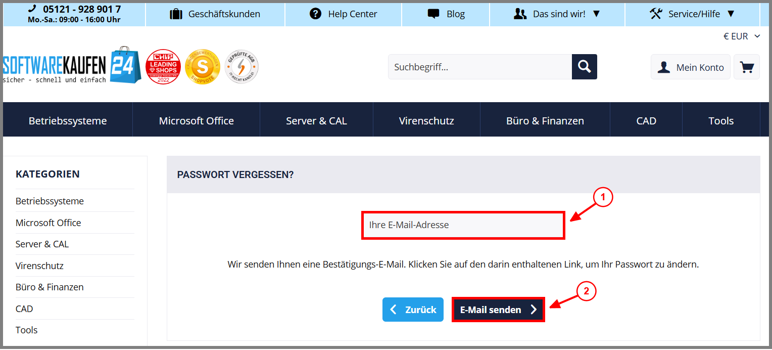
Task: Click the phone handset icon
Action: (32, 9)
